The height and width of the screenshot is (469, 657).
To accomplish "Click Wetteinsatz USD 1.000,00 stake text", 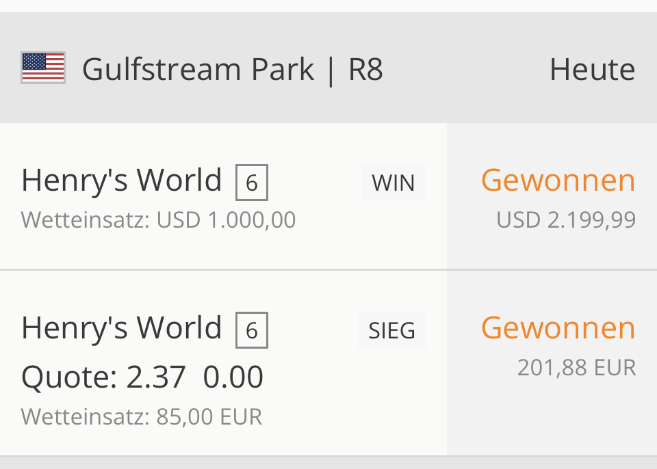I will [158, 220].
